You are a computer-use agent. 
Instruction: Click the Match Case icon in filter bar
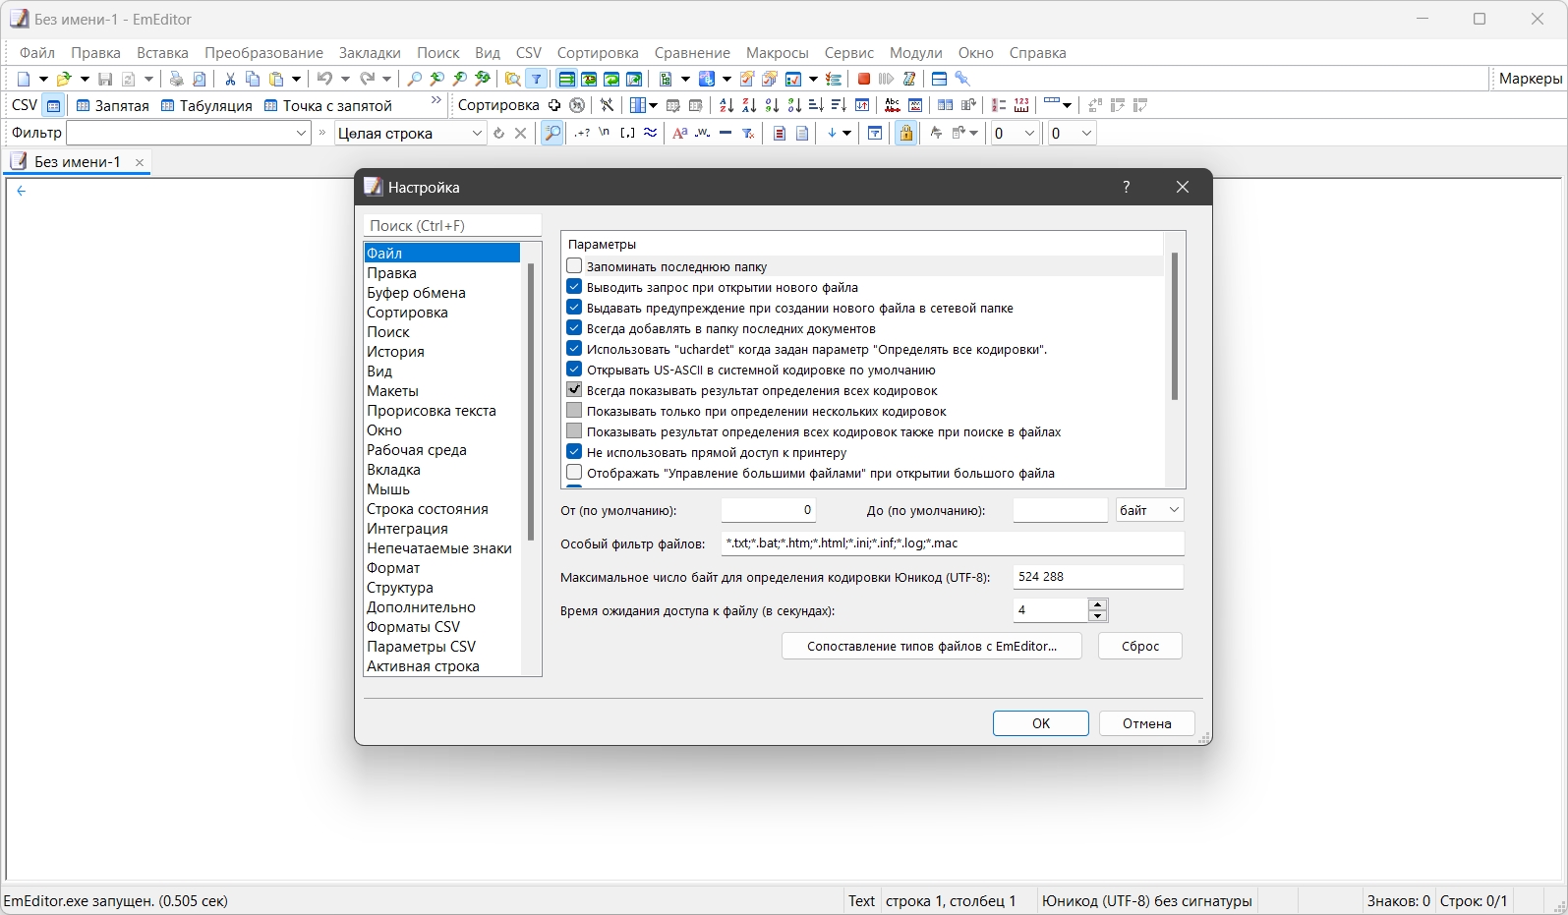pyautogui.click(x=679, y=133)
